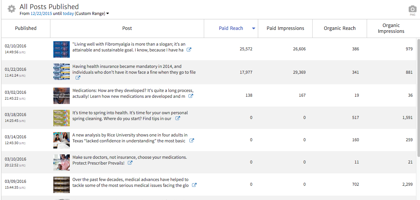The image size is (420, 200).
Task: Open external link for Rice University post
Action: click(x=192, y=141)
